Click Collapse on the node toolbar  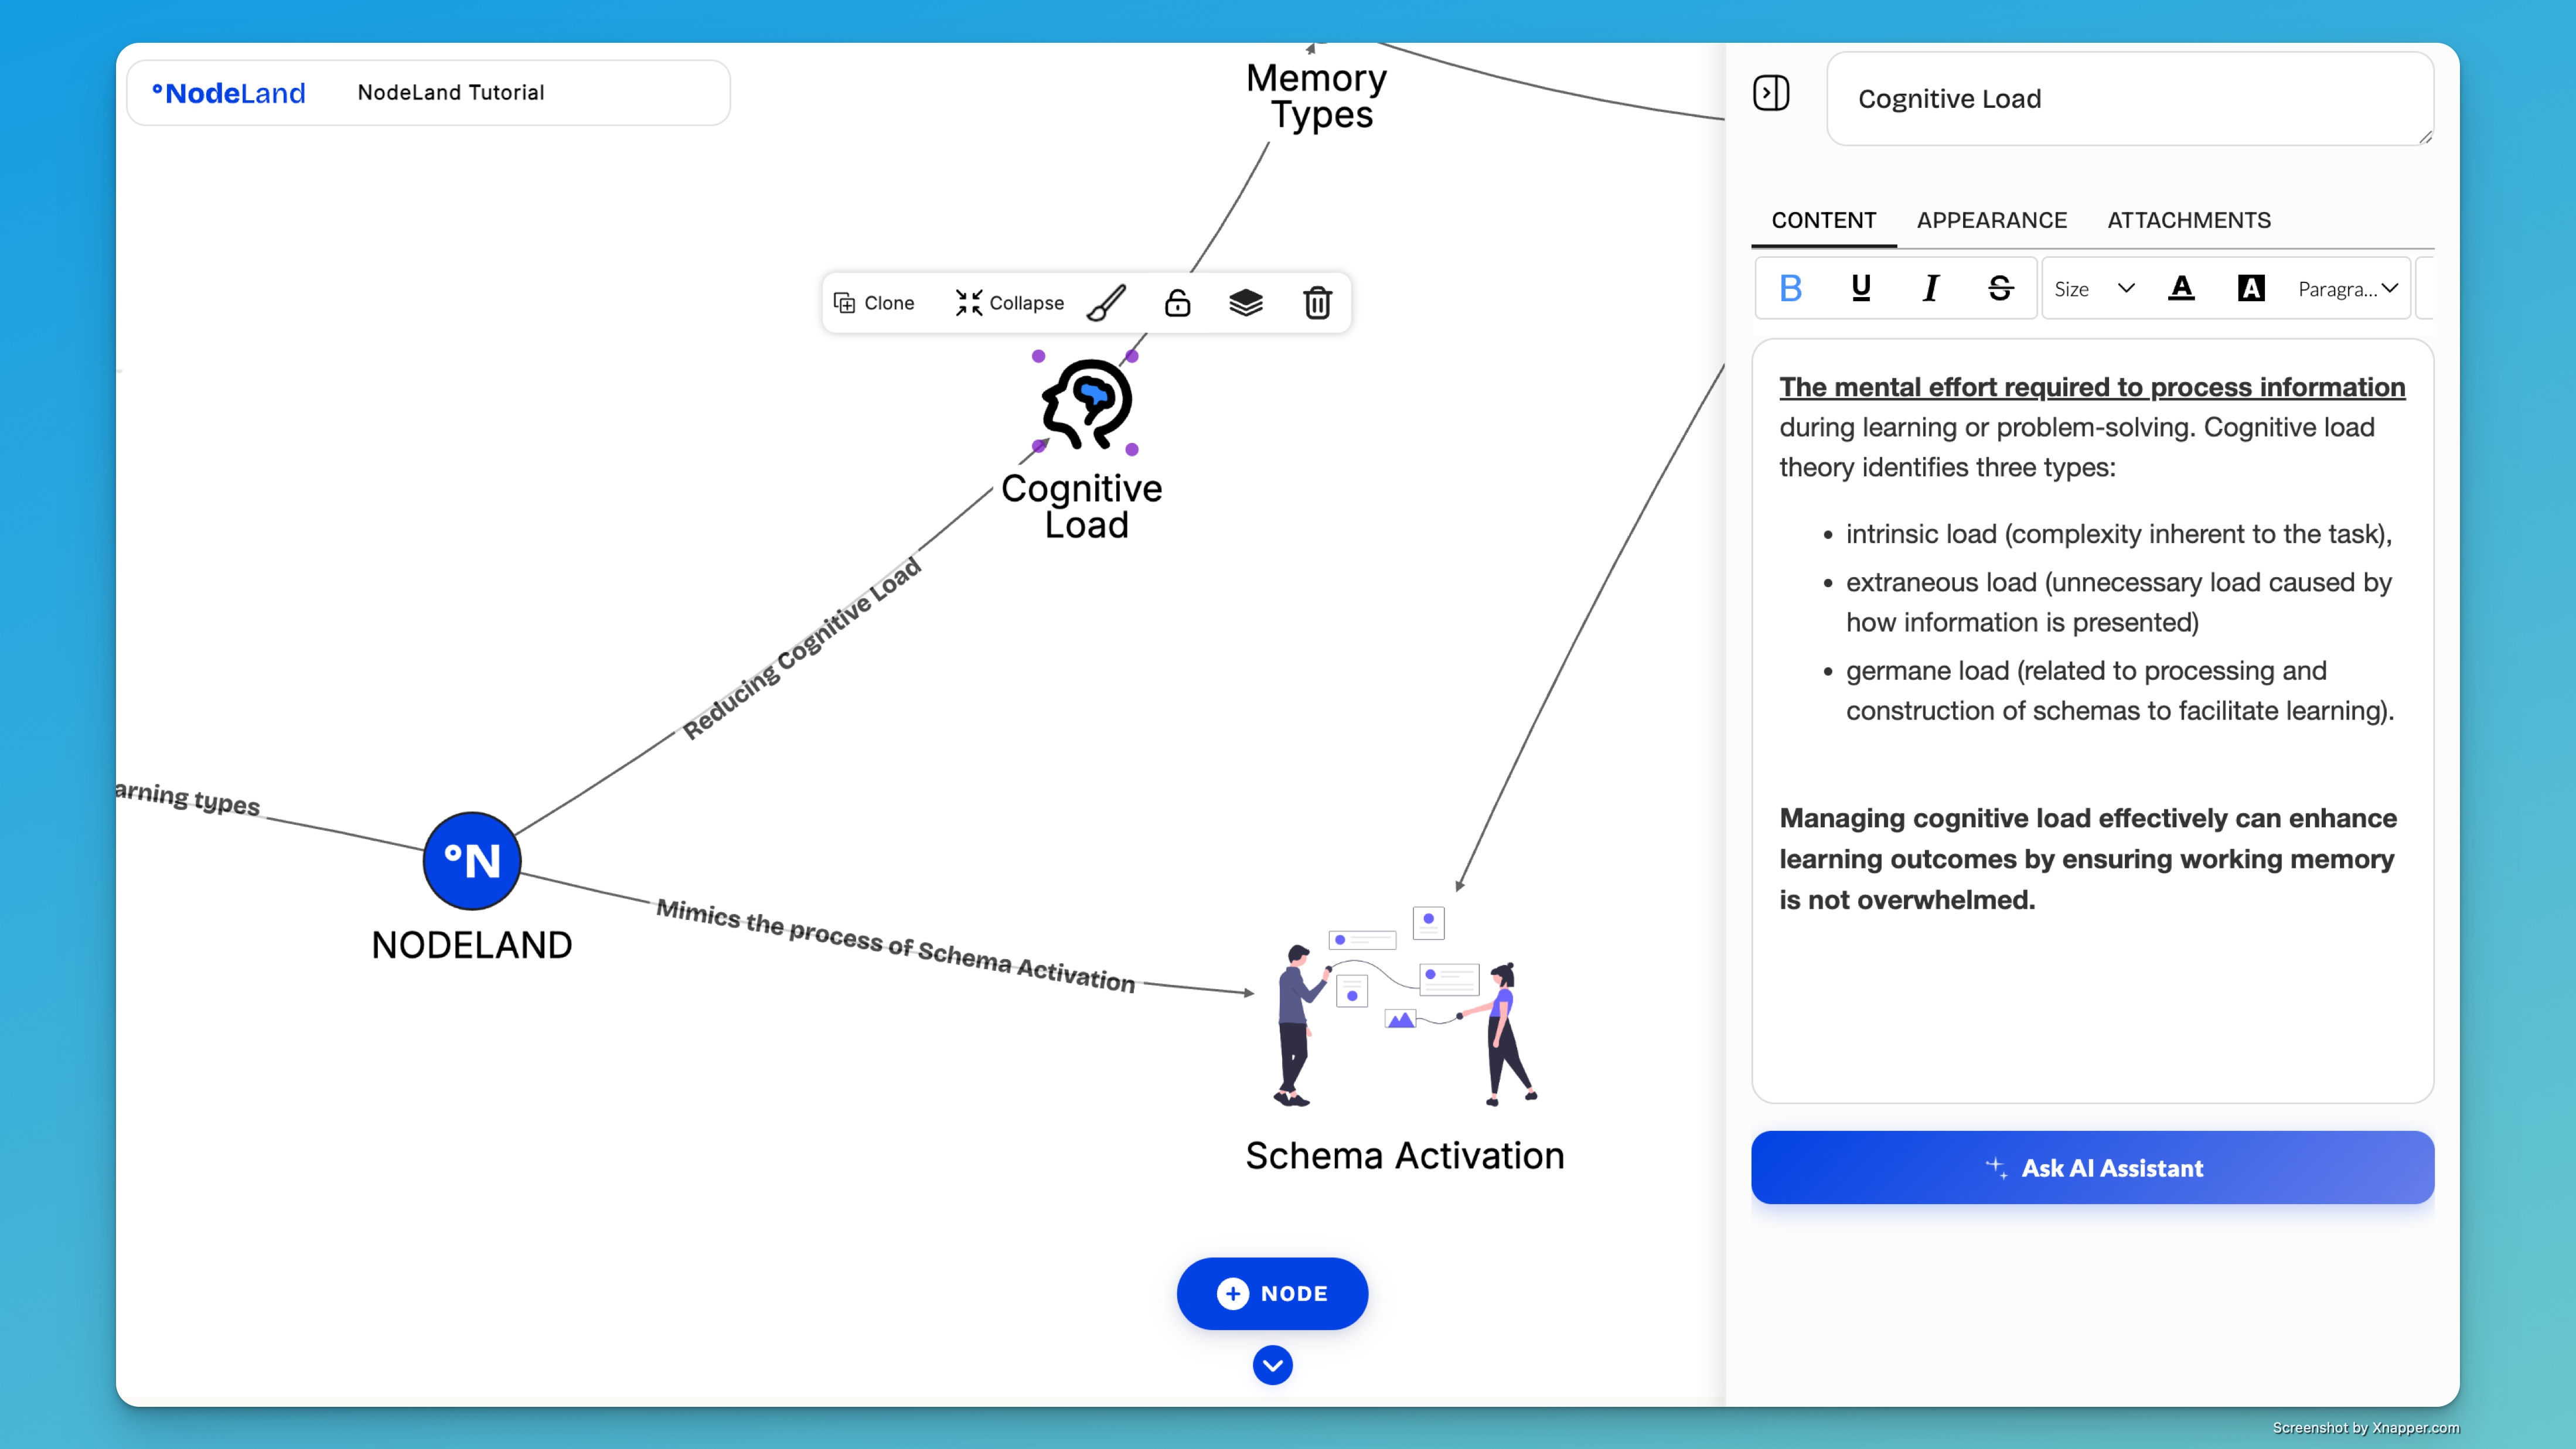(1009, 302)
